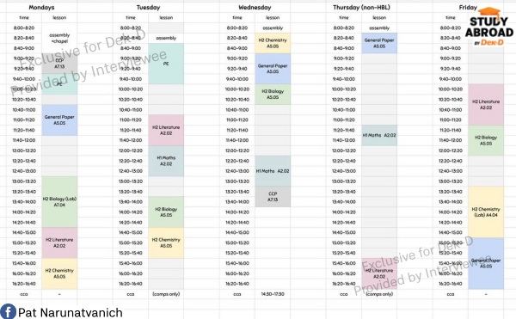Click Wednesday's gray CCP A7.13 cell
516x319 pixels.
(273, 197)
